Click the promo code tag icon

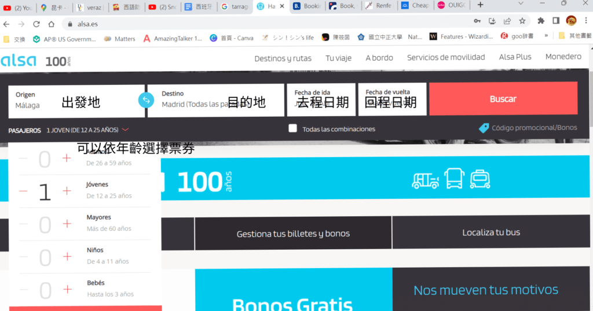pos(484,128)
